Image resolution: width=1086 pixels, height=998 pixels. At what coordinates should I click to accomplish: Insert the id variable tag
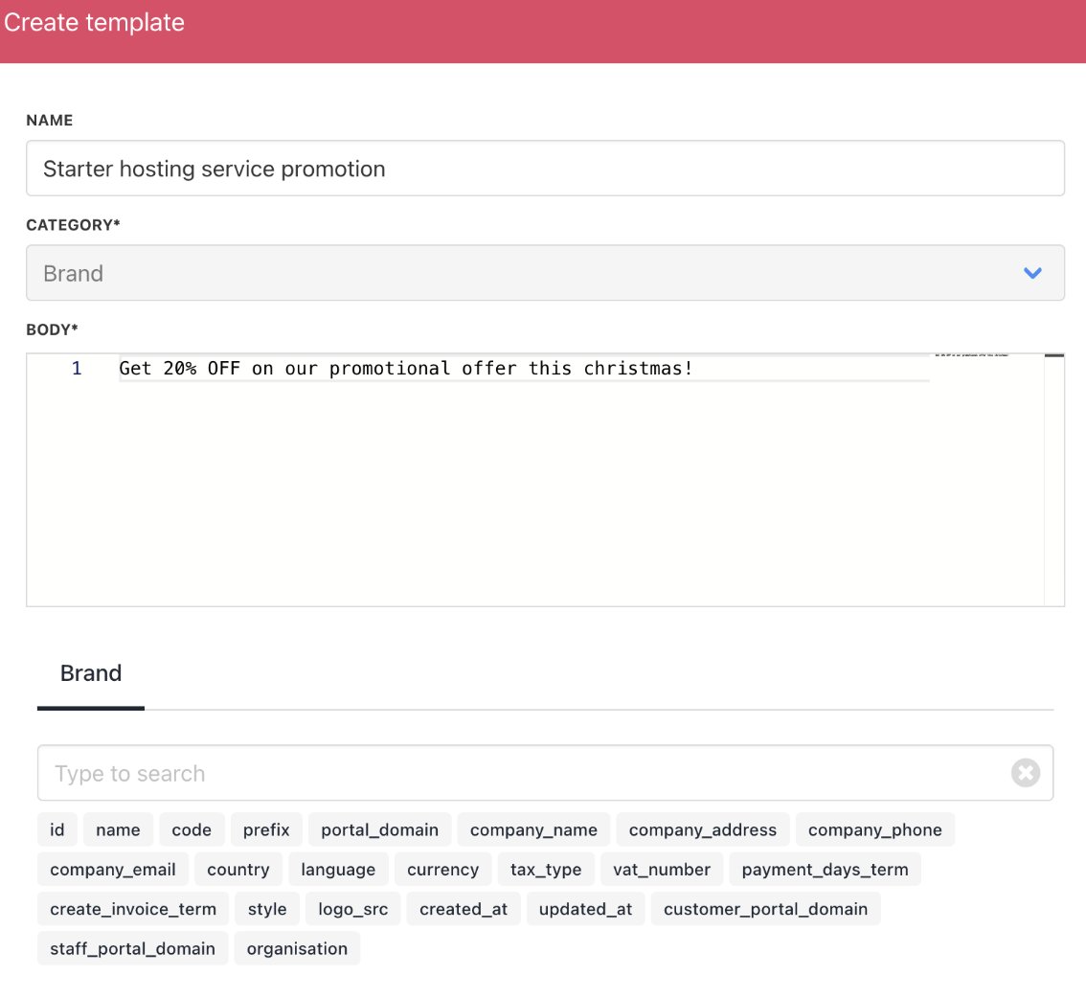(57, 829)
